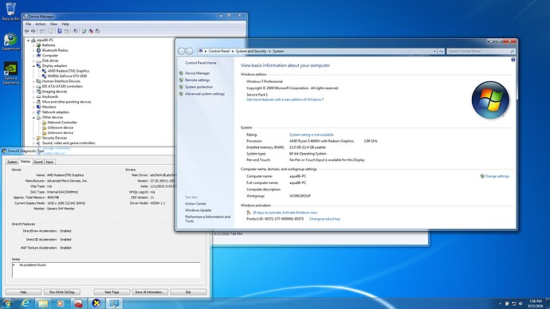Image resolution: width=550 pixels, height=309 pixels.
Task: Open Windows Explorer folder on taskbar
Action: [x=43, y=303]
